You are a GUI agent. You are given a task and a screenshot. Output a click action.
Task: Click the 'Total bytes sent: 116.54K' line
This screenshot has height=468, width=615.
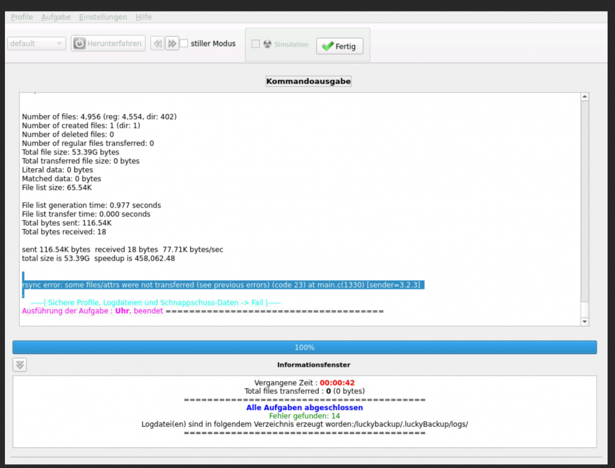click(66, 223)
